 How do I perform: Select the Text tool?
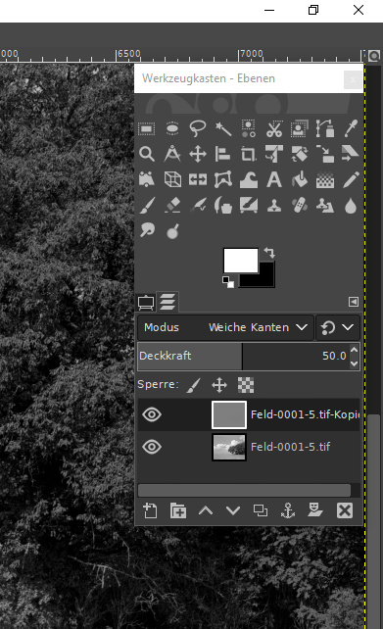(x=274, y=179)
